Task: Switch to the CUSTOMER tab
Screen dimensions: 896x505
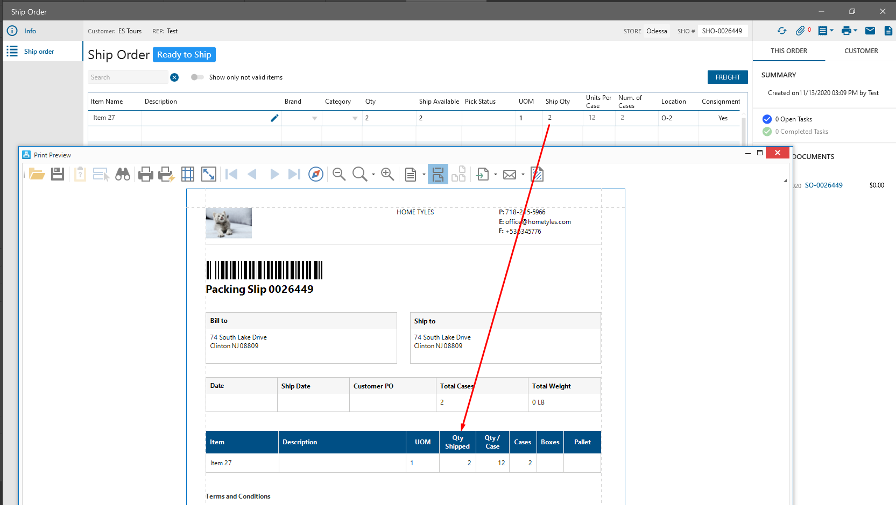Action: click(860, 51)
